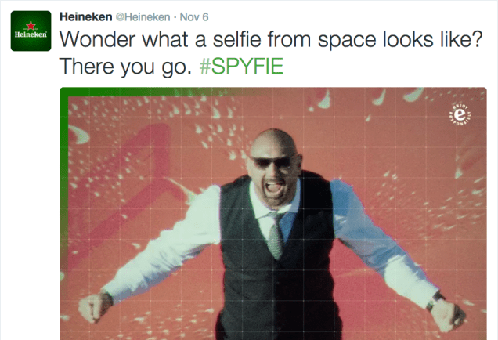Click the red star in Heineken logo
Screen dimensions: 498x340
click(x=31, y=25)
